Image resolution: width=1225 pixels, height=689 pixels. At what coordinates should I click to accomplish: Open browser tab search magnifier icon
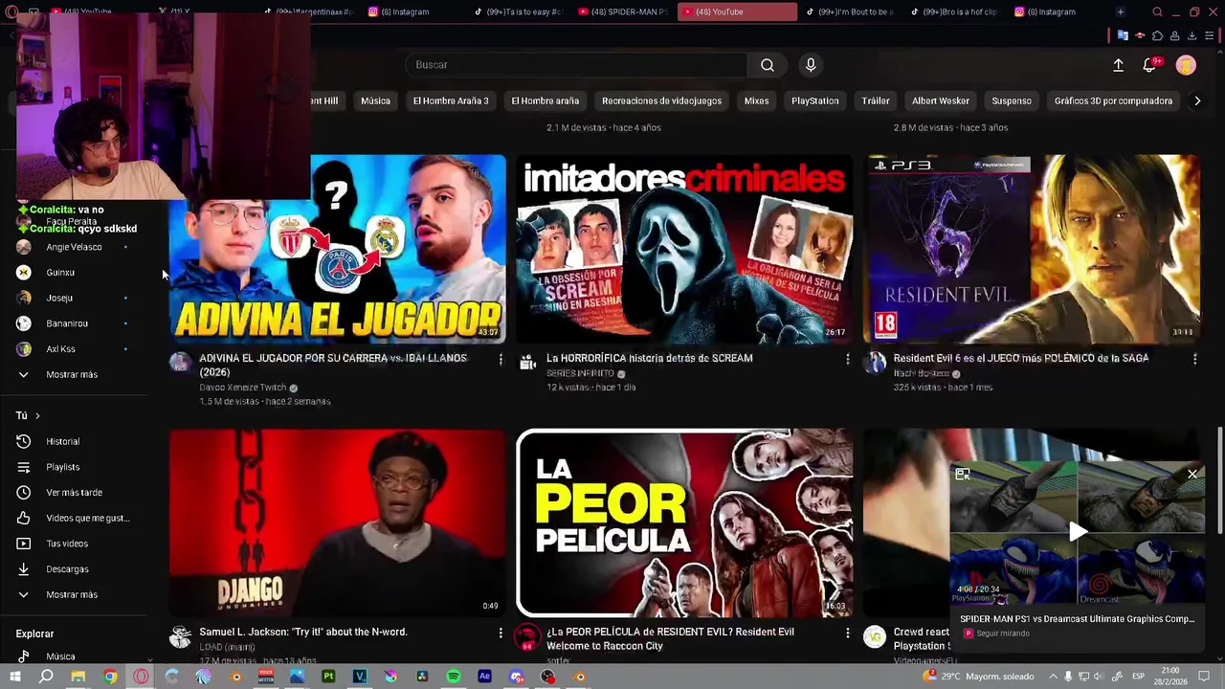(x=1157, y=11)
